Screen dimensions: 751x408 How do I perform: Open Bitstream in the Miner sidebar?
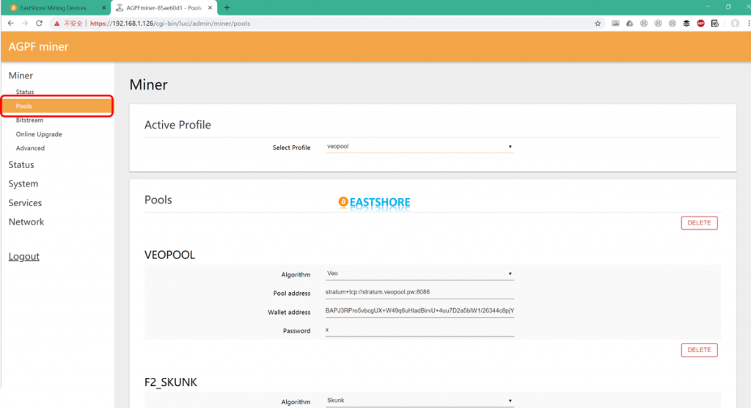[29, 120]
